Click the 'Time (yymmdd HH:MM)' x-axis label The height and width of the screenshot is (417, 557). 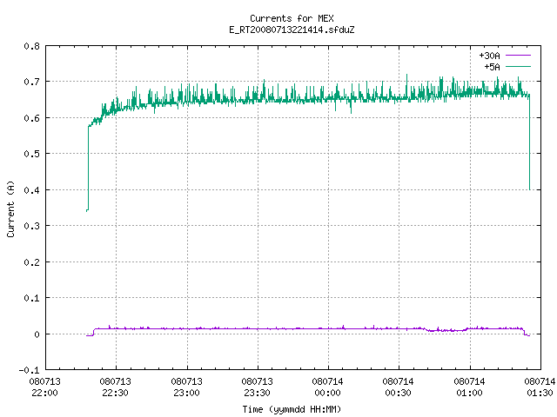292,409
